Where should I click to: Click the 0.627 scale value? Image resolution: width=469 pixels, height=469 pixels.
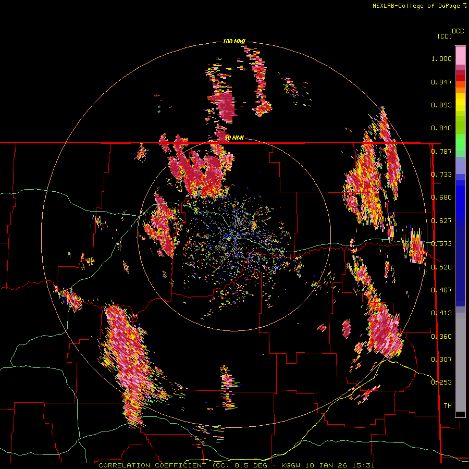click(x=441, y=221)
